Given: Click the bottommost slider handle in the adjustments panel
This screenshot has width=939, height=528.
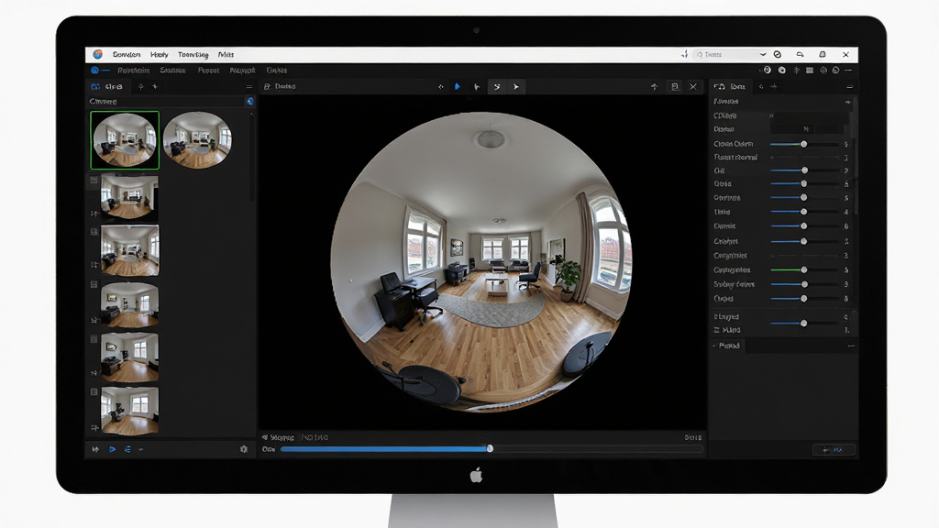Looking at the screenshot, I should pos(803,324).
